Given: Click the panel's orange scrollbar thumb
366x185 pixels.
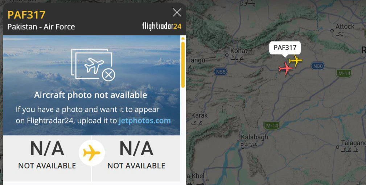Looking at the screenshot, I should (183, 65).
